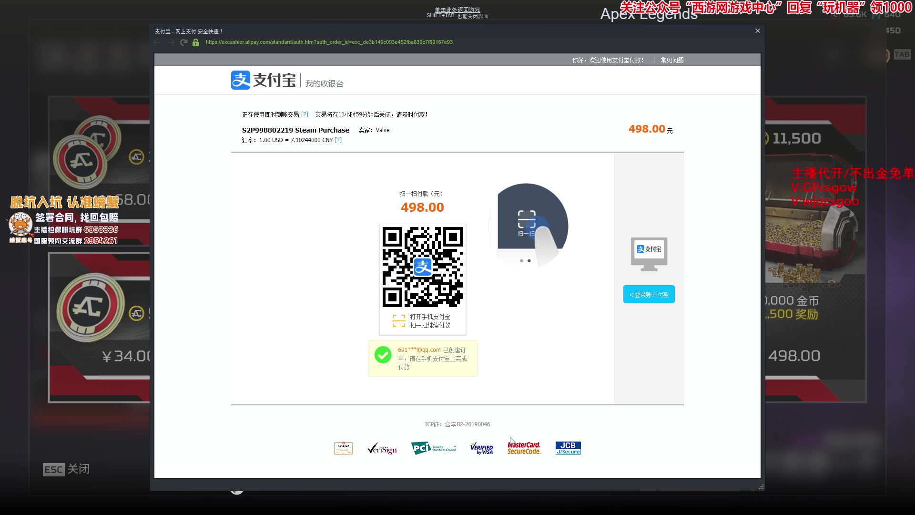915x515 pixels.
Task: Click the 支付宝 computer monitor icon
Action: coord(649,254)
